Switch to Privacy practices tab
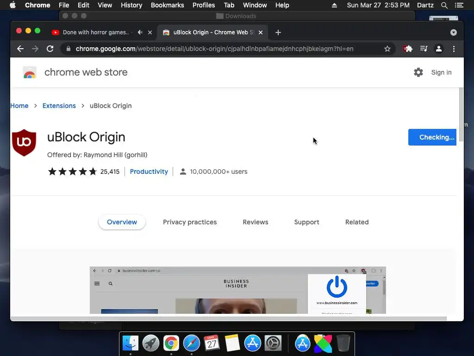The image size is (474, 356). pos(190,222)
